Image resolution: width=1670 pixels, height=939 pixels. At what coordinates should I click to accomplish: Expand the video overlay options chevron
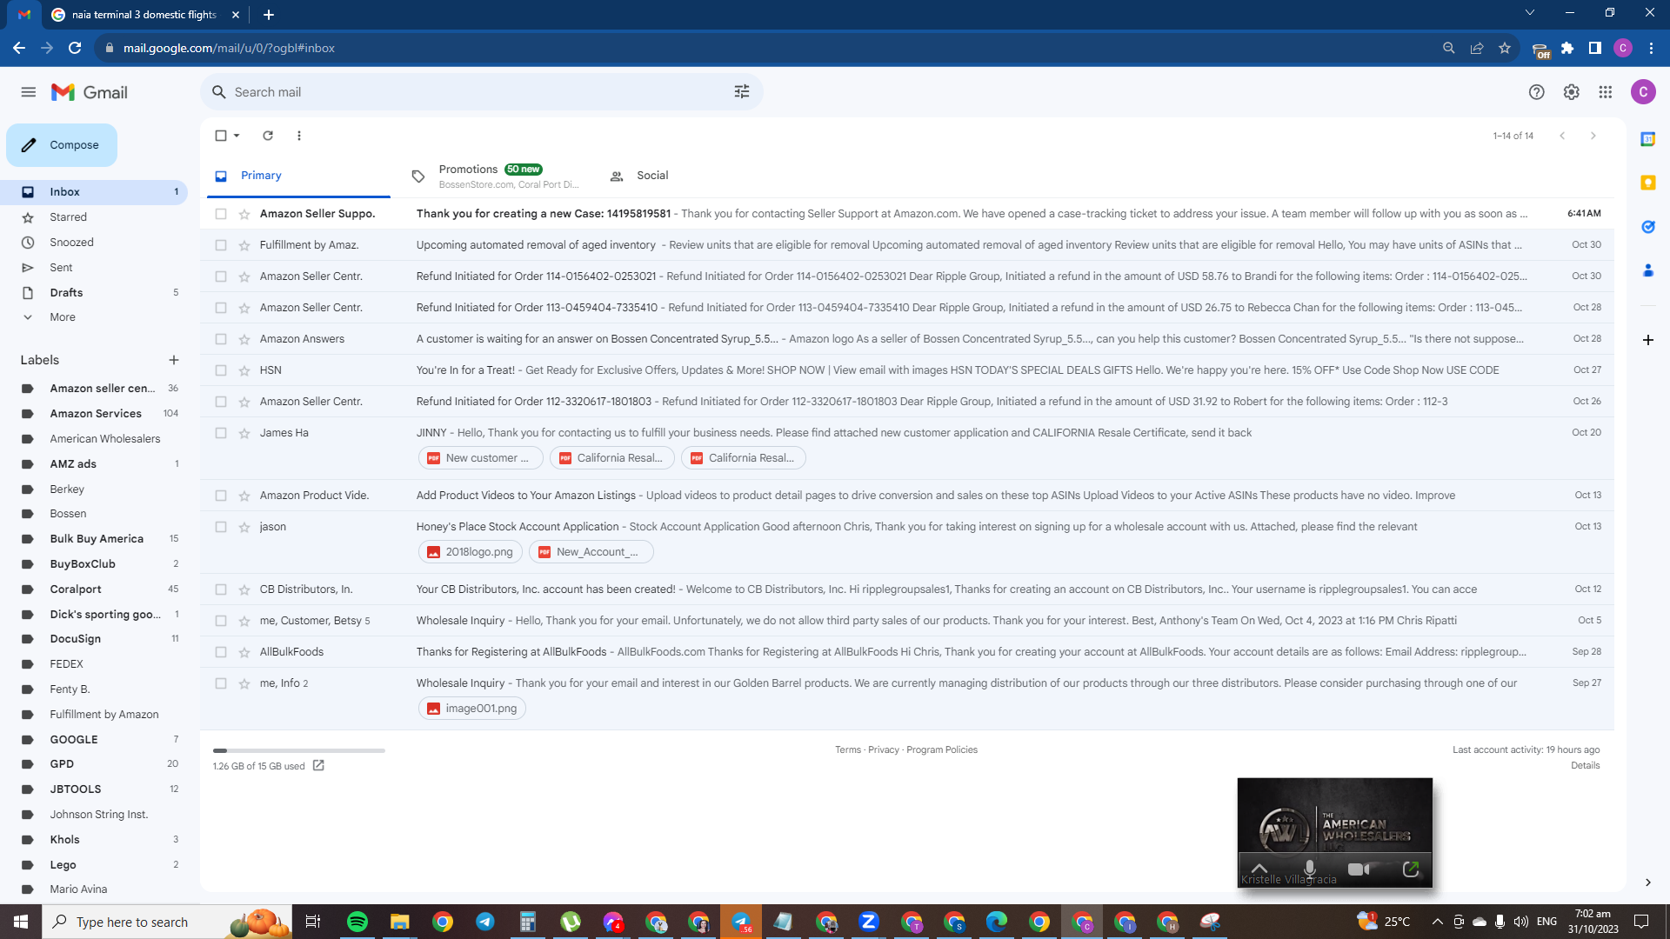click(x=1259, y=868)
